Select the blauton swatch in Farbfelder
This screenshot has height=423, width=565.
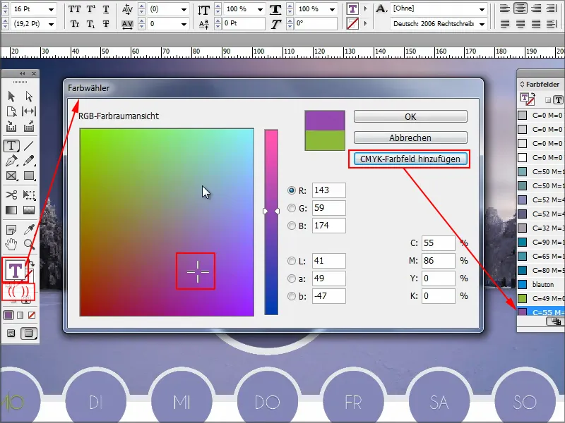[x=540, y=284]
